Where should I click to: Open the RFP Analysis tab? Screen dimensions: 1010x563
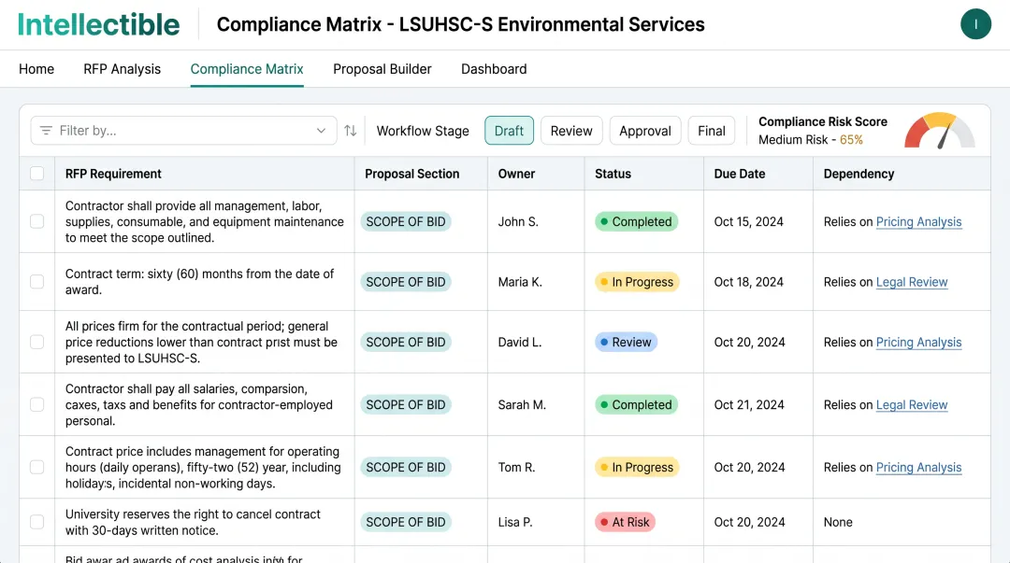122,69
